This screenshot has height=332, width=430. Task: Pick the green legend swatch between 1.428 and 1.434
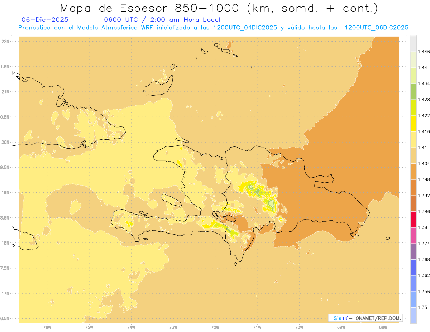pyautogui.click(x=413, y=91)
